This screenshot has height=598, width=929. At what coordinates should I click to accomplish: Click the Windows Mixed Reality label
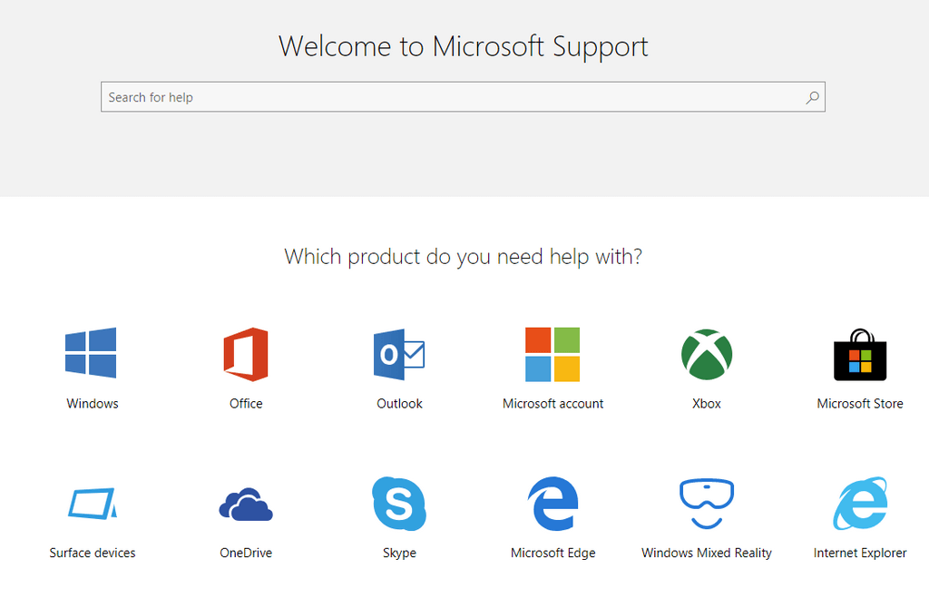pyautogui.click(x=707, y=553)
